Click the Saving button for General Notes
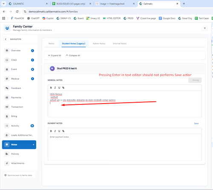This screenshot has width=213, height=190. [x=195, y=80]
